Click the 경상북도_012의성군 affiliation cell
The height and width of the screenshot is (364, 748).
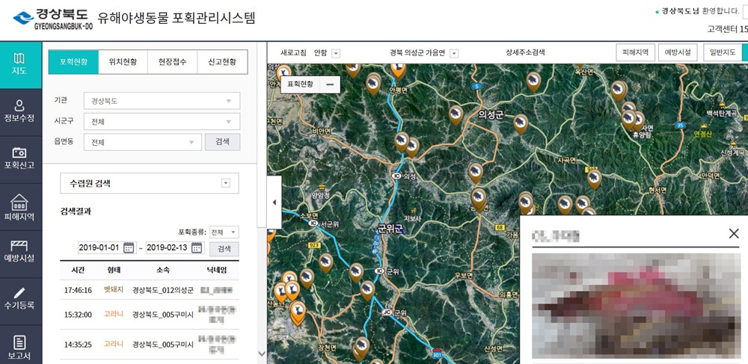(162, 290)
